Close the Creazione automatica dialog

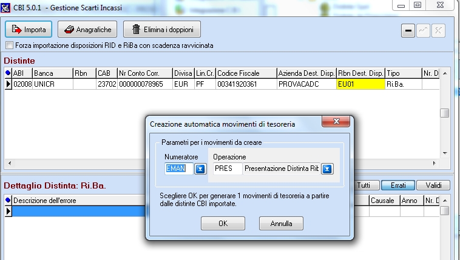(336, 121)
